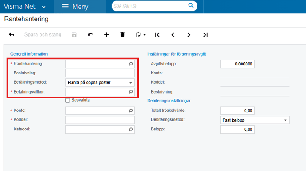Go to first record icon
Viewport: 306px width, 171px height.
157,35
